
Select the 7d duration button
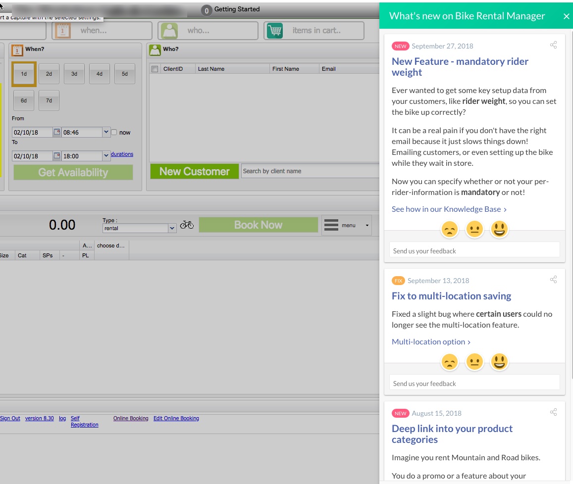(49, 100)
